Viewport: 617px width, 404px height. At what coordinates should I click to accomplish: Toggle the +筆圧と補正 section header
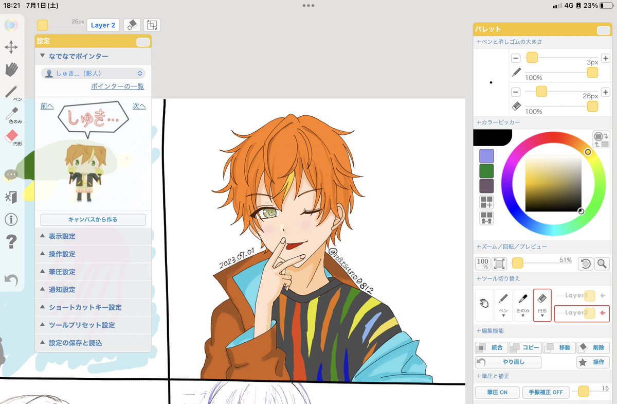coord(542,376)
